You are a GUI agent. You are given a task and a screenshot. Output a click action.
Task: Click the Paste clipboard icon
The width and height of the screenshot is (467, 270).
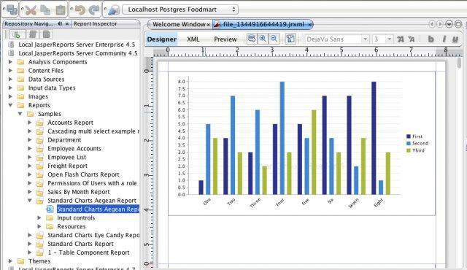pos(61,9)
